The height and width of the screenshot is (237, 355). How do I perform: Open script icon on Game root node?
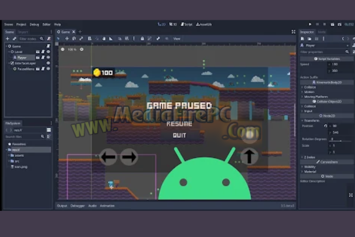48,46
